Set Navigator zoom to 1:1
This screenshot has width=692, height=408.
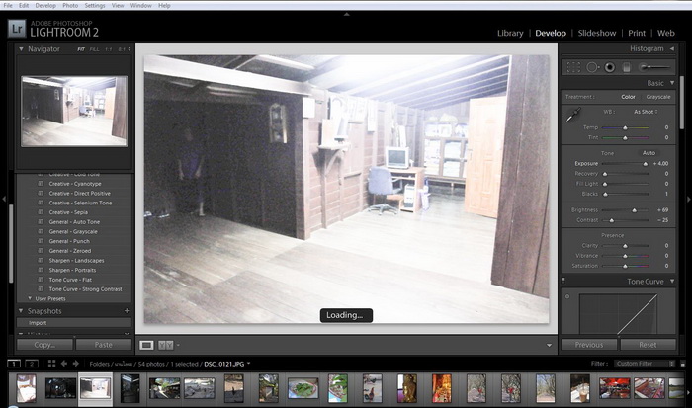(109, 49)
